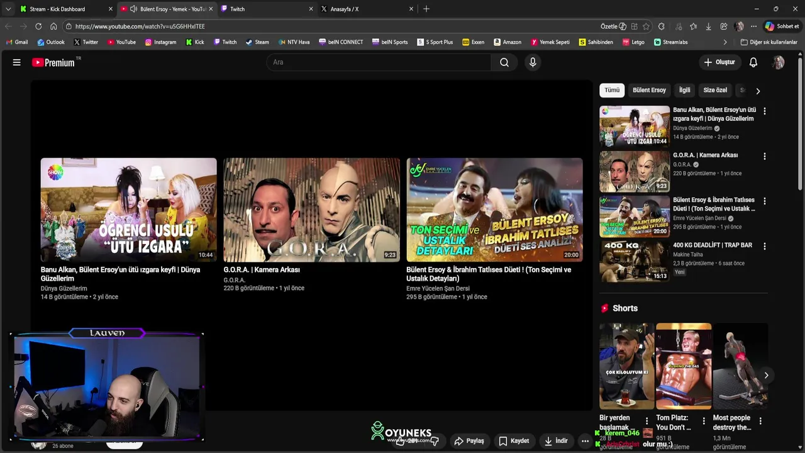Click the search magnifier button
The width and height of the screenshot is (805, 453).
(x=504, y=62)
